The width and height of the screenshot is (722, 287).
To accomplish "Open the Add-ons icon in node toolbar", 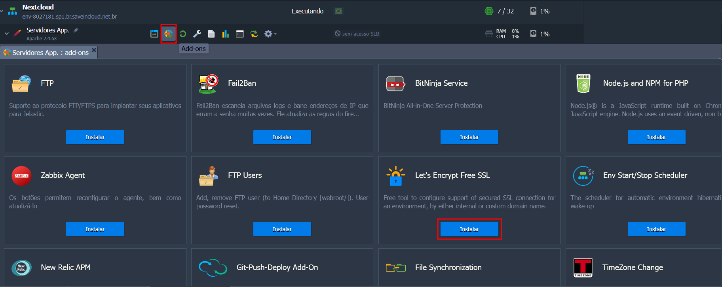I will pyautogui.click(x=169, y=34).
